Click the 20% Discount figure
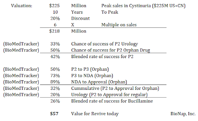Screen dimensions: 198x121 point(55,19)
